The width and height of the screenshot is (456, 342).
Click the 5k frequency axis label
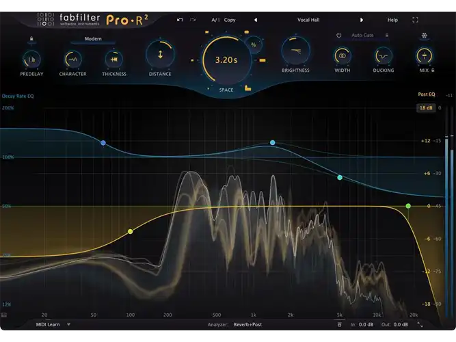[339, 315]
